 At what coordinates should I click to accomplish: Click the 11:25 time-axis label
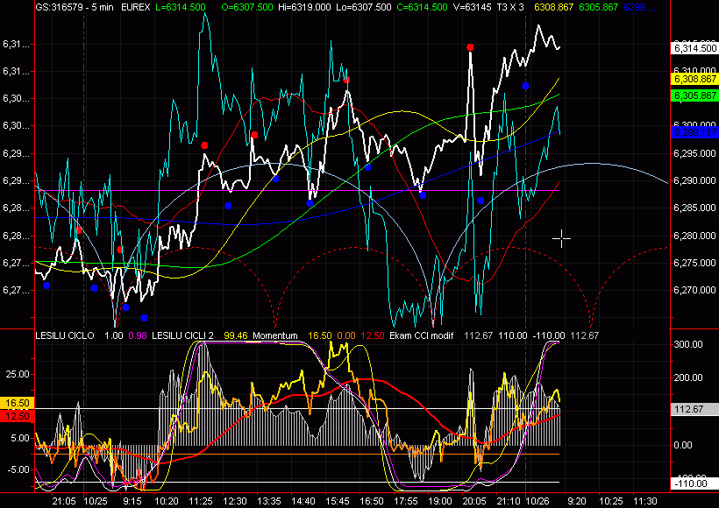(x=202, y=501)
